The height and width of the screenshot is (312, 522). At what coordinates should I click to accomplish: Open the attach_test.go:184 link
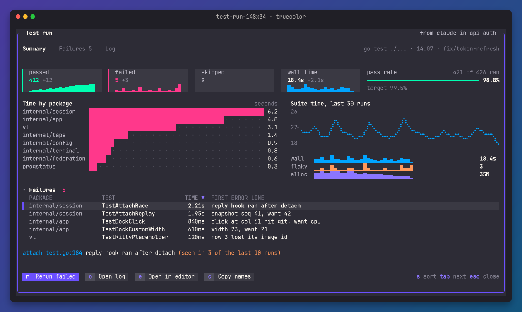pyautogui.click(x=52, y=253)
